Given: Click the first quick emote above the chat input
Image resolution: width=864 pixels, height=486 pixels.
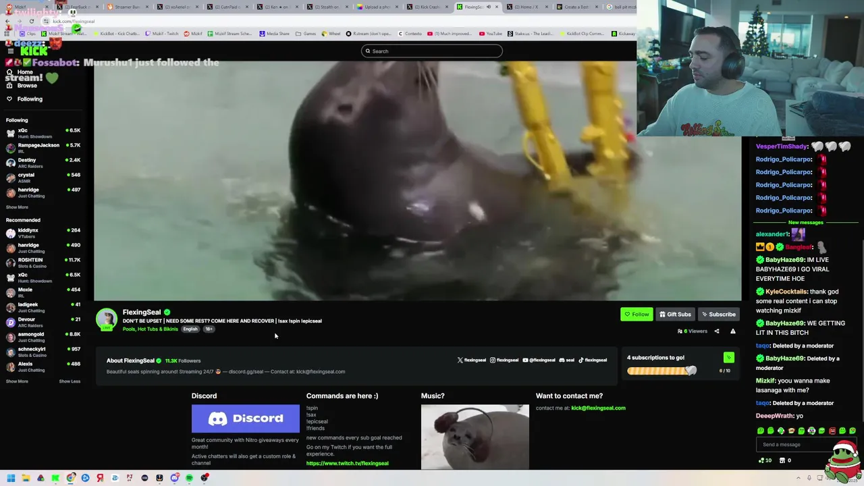Looking at the screenshot, I should 761,431.
